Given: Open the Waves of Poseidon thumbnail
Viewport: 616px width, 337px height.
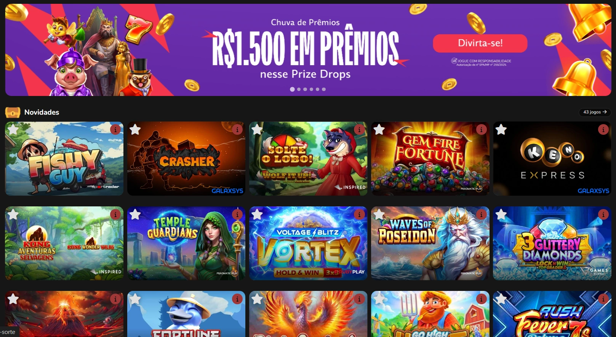Looking at the screenshot, I should coord(430,243).
